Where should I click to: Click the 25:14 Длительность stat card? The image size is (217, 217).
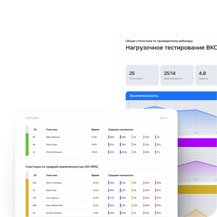click(x=177, y=75)
